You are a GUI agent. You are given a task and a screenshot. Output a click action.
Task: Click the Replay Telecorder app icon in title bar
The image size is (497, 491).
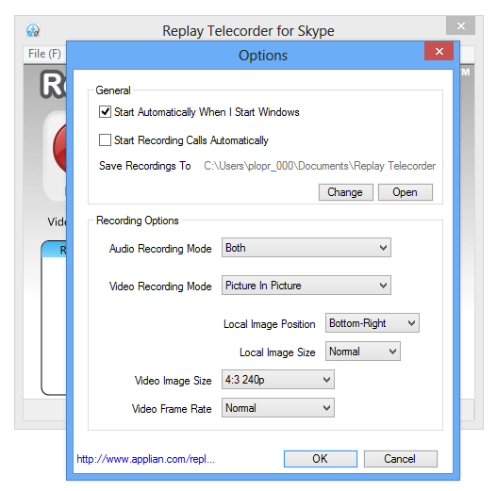point(33,30)
